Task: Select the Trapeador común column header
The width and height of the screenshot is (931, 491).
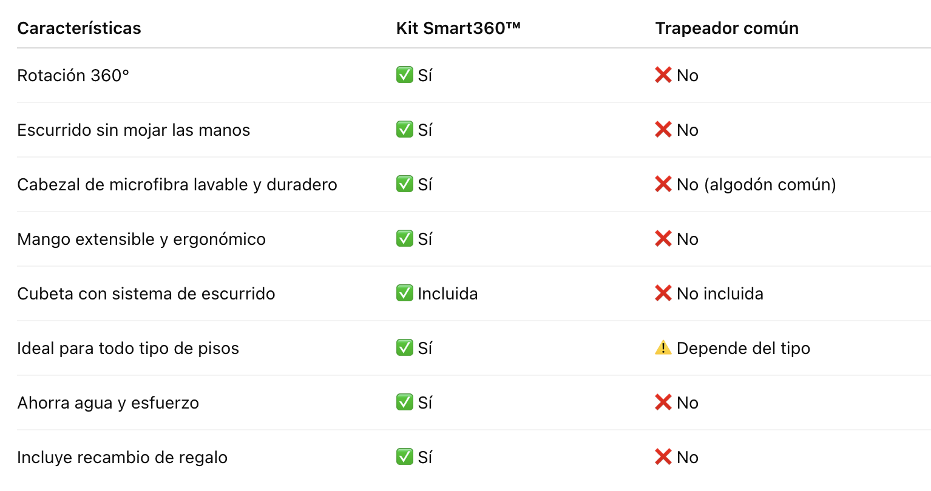Action: (x=727, y=28)
